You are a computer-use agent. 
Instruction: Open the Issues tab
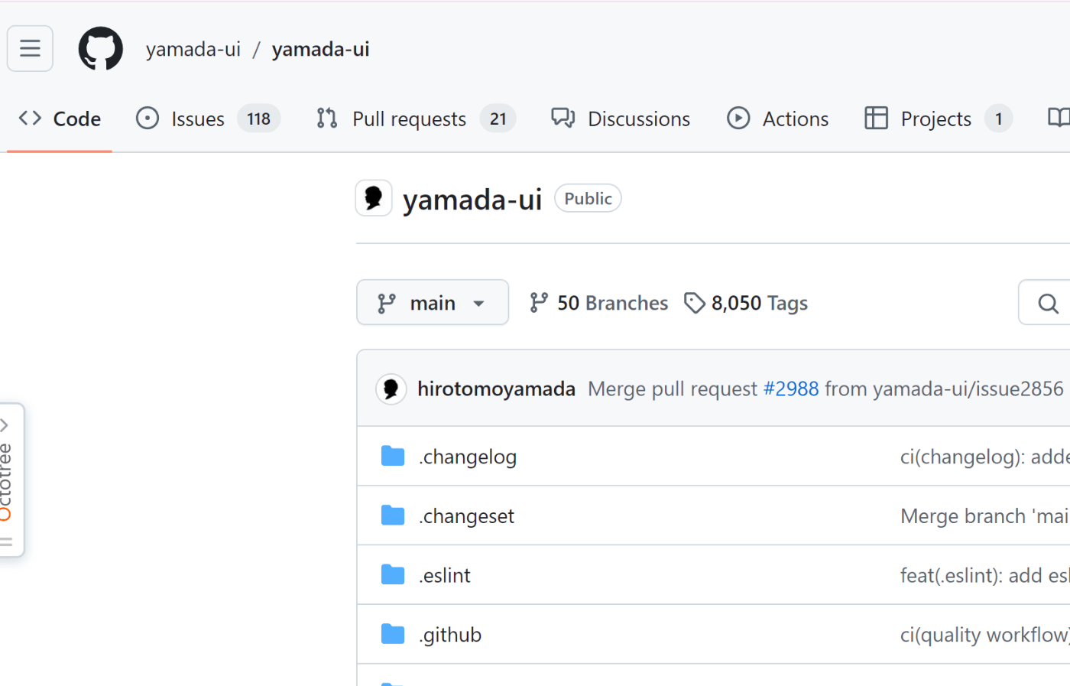coord(208,119)
